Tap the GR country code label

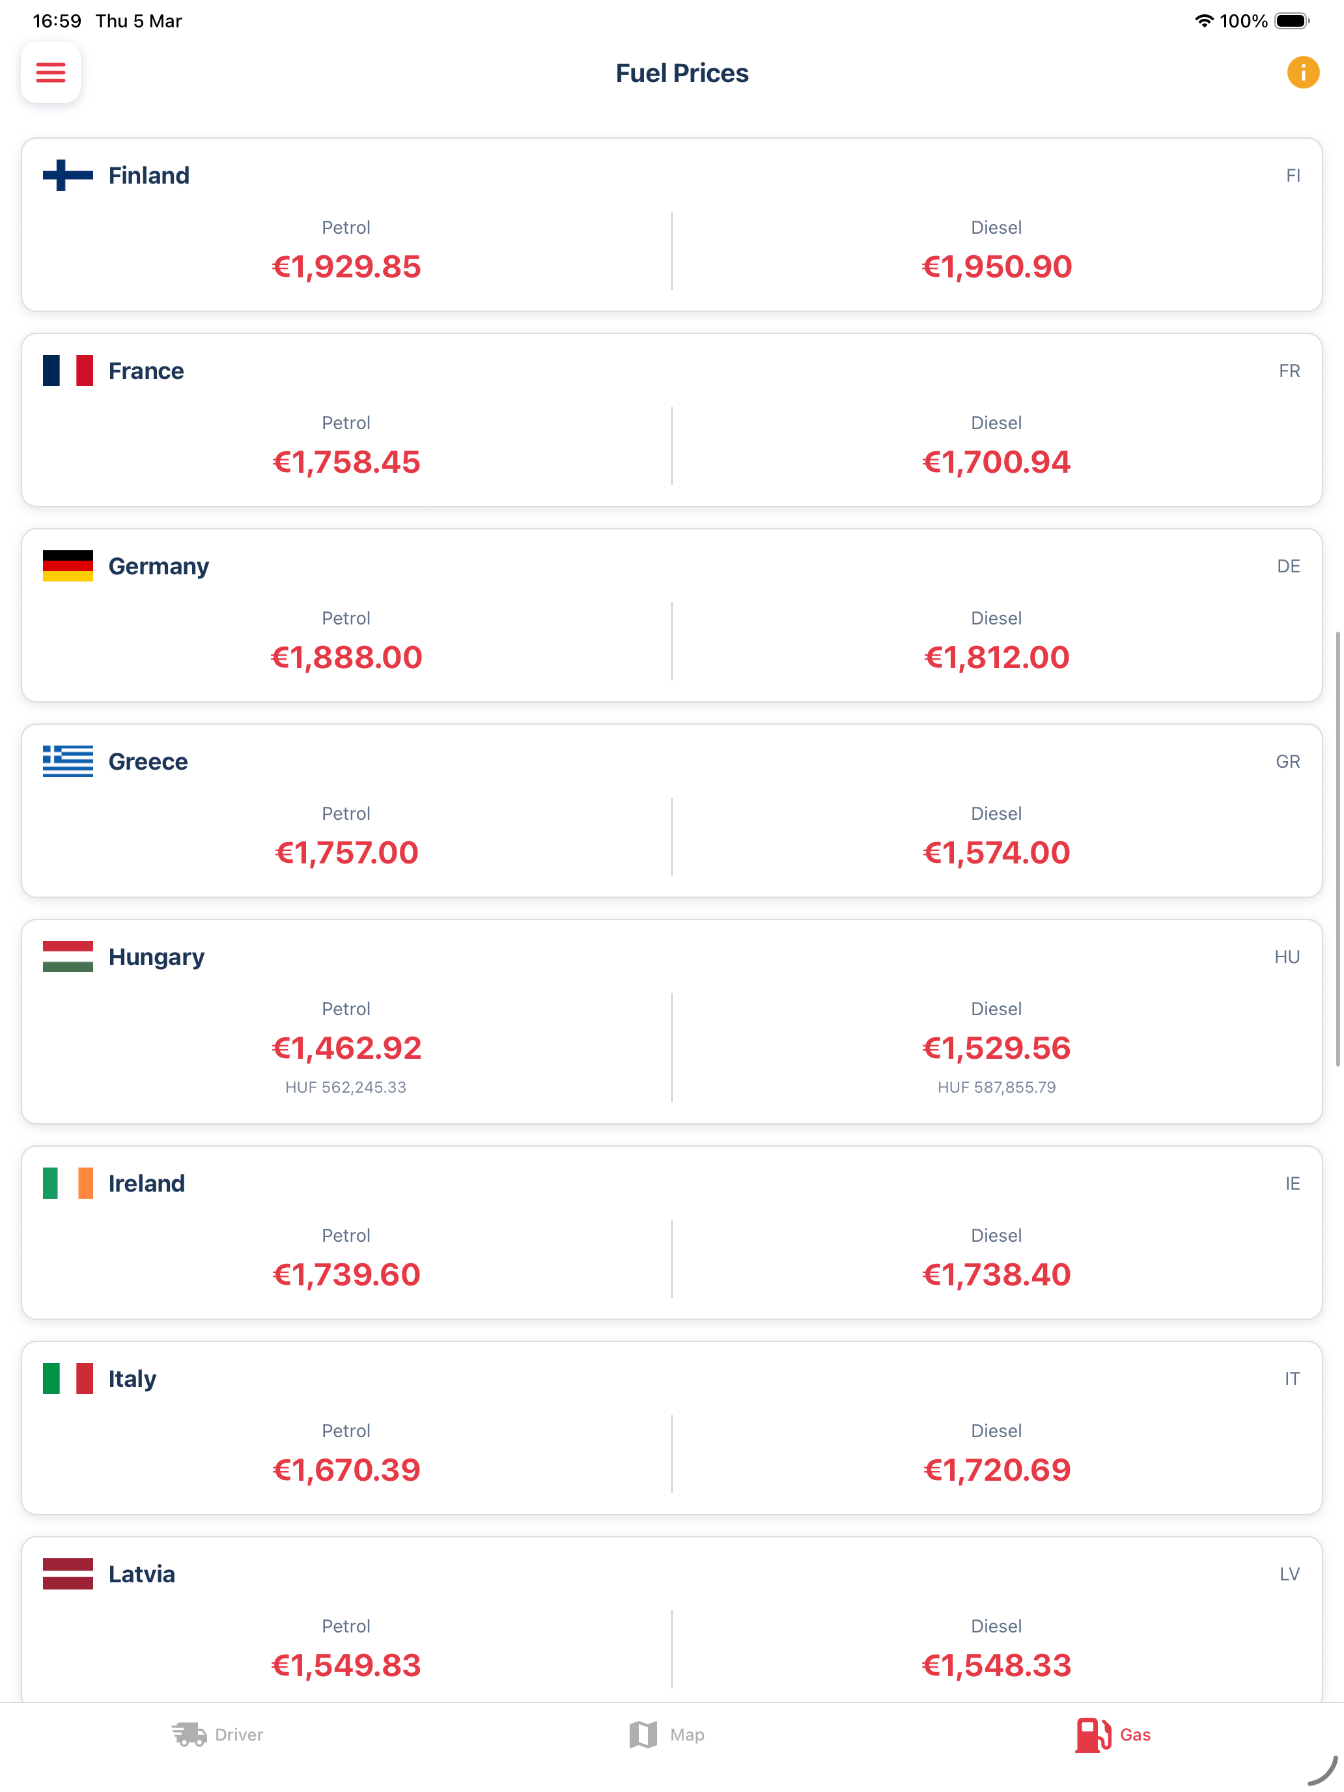click(x=1287, y=761)
